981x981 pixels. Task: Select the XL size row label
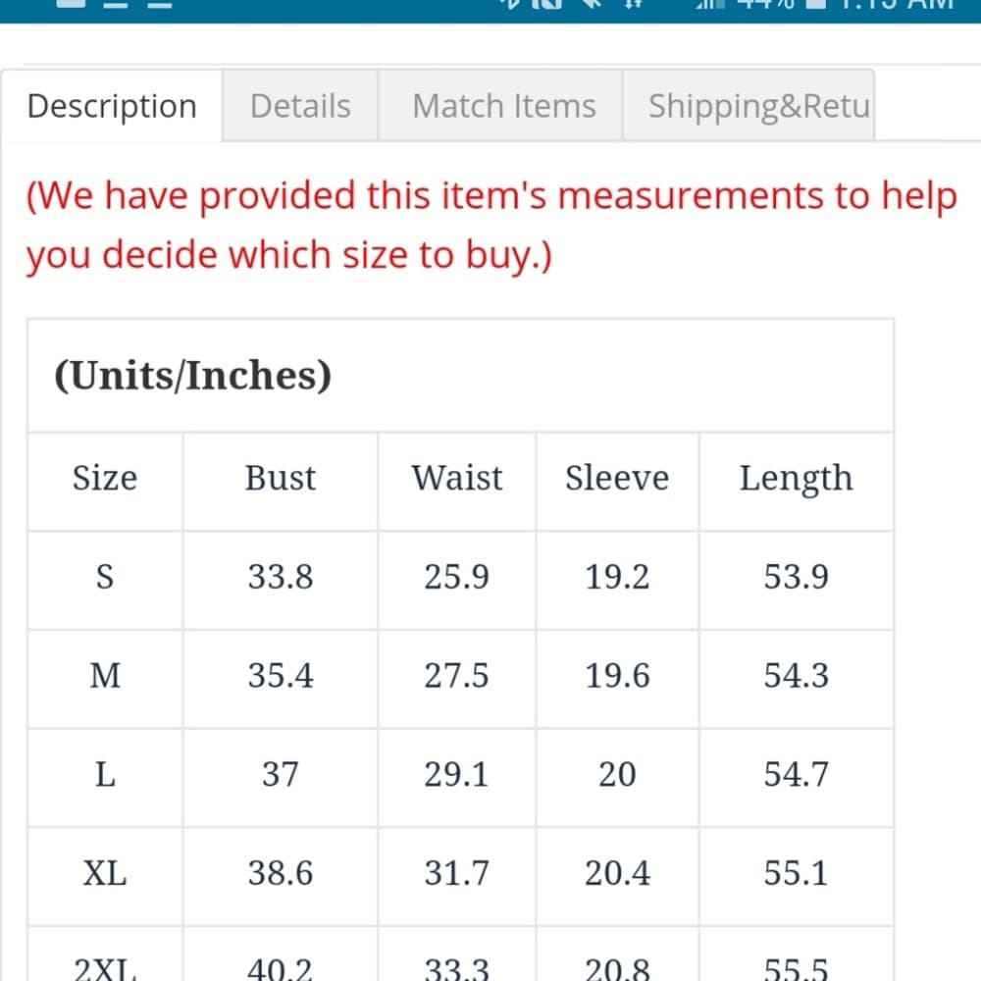[x=105, y=873]
